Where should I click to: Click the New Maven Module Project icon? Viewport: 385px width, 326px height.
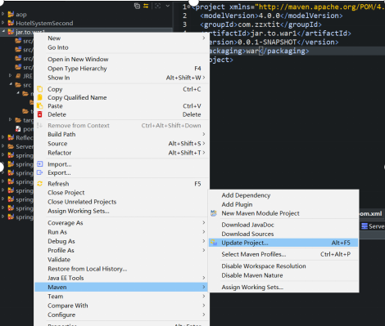click(214, 213)
